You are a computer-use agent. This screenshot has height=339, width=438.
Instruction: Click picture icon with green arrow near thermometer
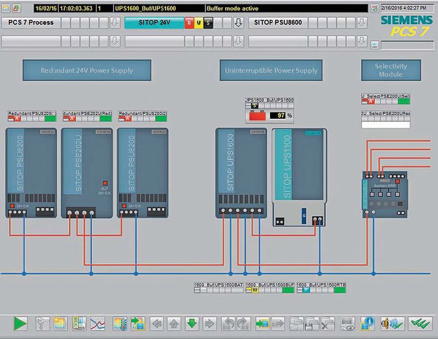click(138, 324)
